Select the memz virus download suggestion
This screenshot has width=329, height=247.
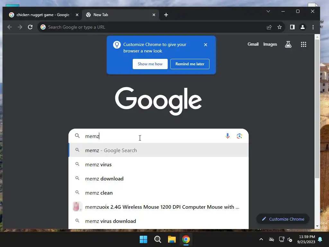(159, 221)
